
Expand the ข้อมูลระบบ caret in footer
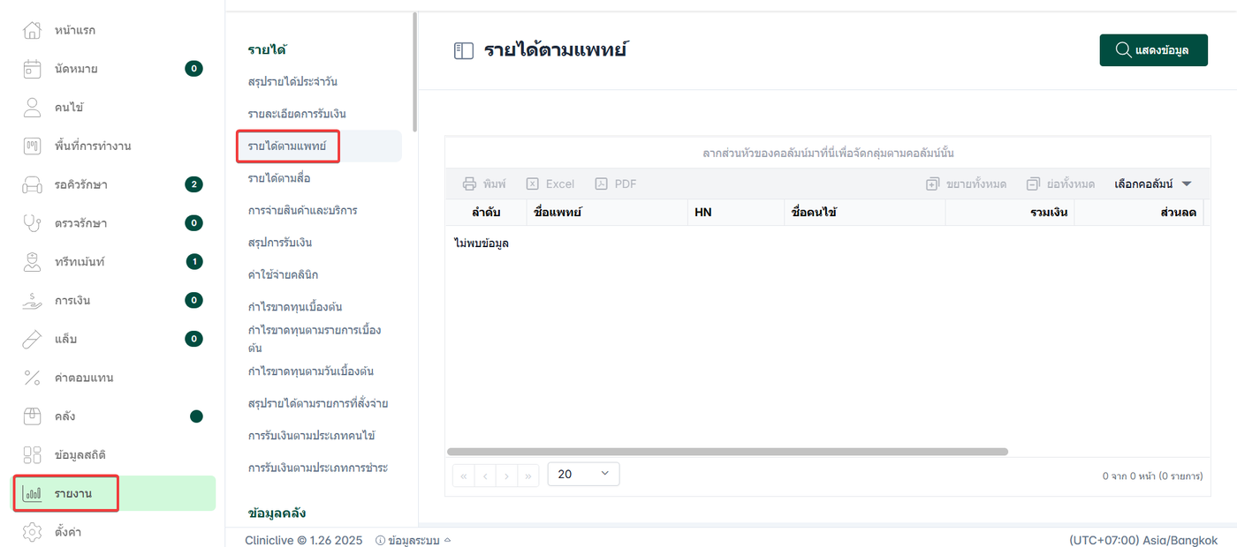(447, 540)
